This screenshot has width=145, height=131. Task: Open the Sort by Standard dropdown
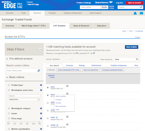[58, 59]
